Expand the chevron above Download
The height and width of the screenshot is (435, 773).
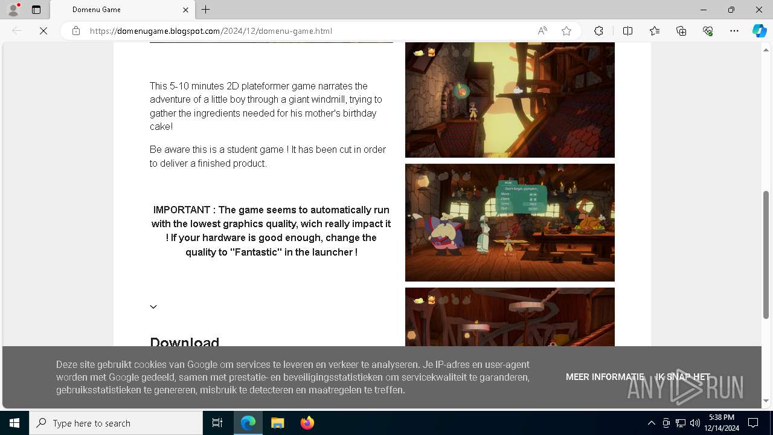[x=153, y=307]
